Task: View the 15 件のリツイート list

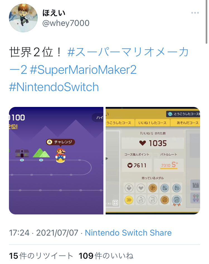Action: (x=41, y=256)
